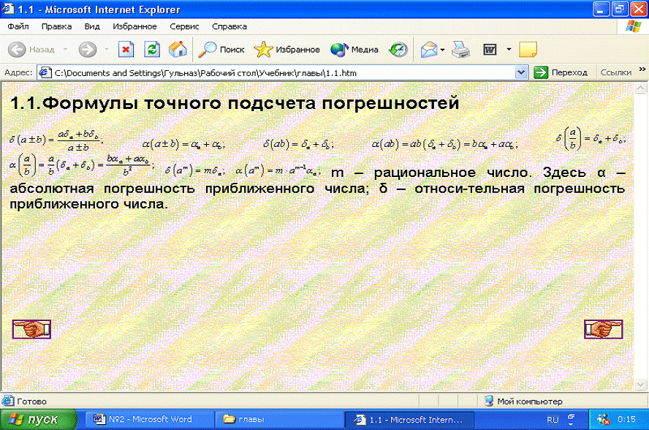649x430 pixels.
Task: Refresh the page with the Refresh icon
Action: click(151, 50)
